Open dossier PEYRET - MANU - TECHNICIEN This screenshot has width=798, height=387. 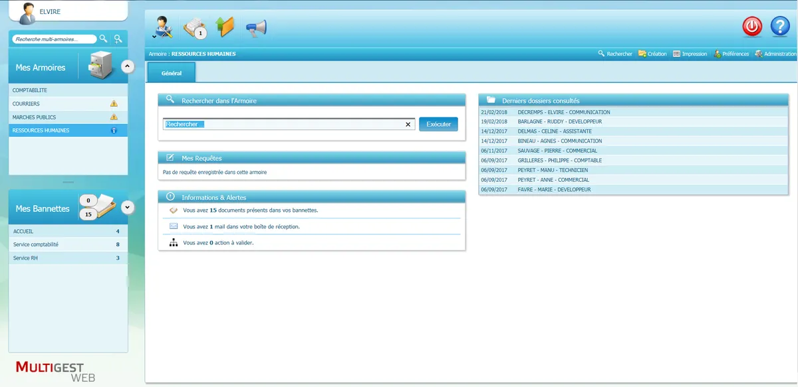633,170
